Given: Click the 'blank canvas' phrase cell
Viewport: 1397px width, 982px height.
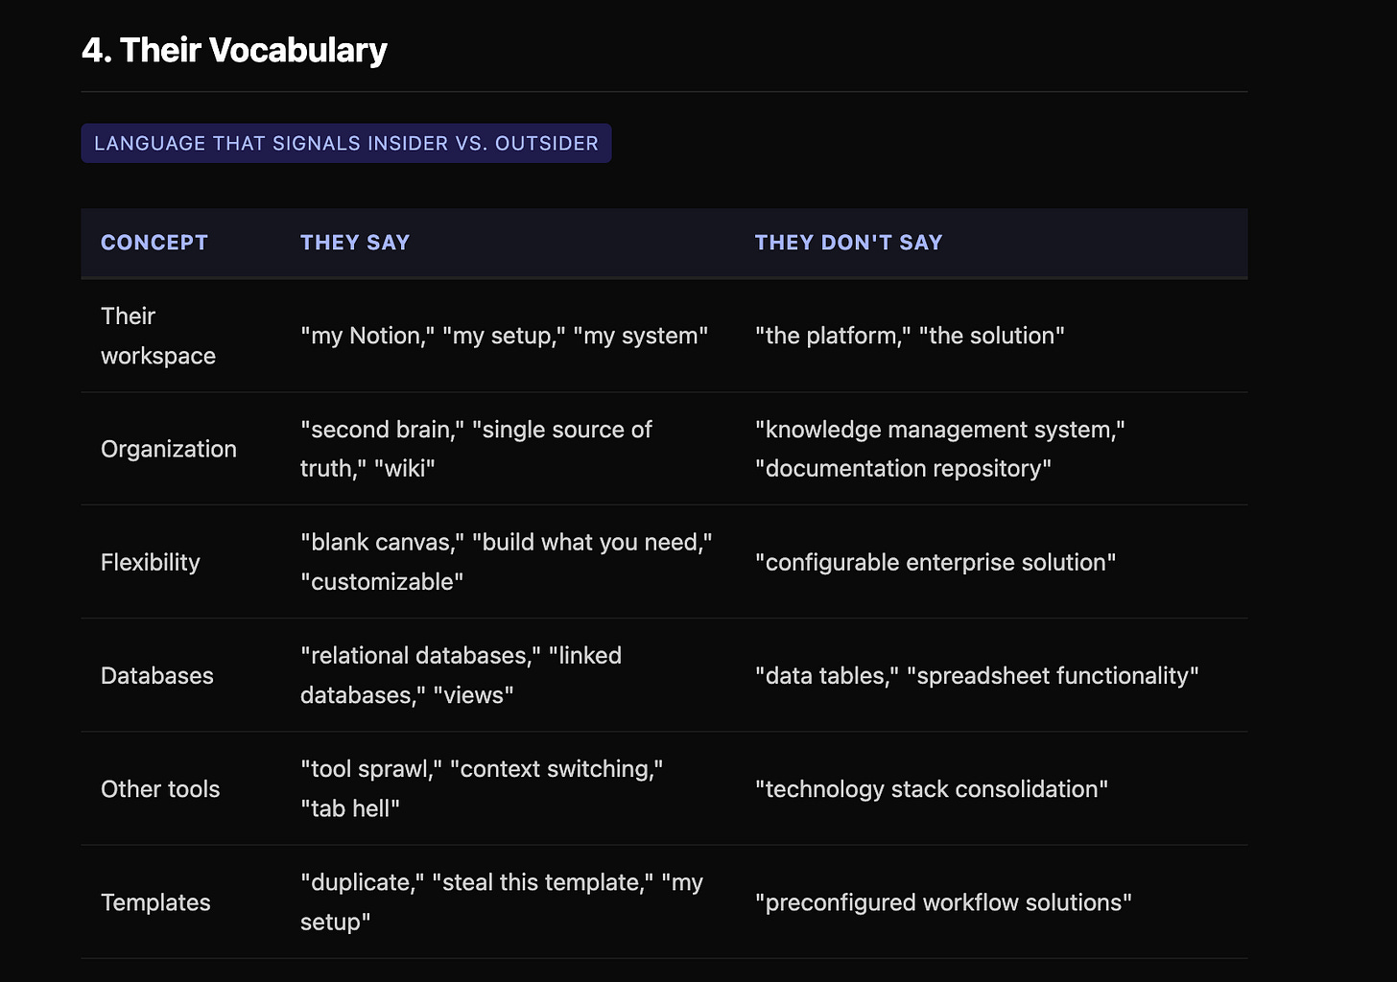Looking at the screenshot, I should coord(507,562).
